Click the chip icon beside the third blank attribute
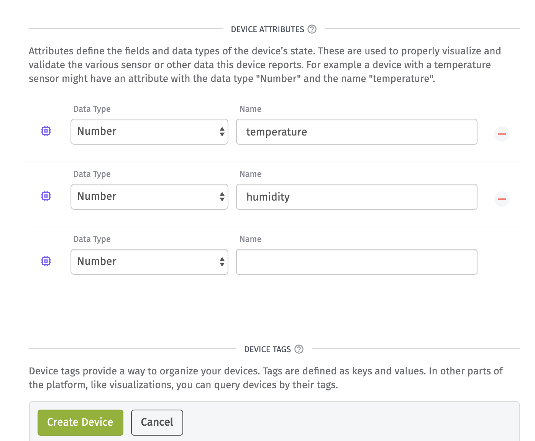 [46, 261]
